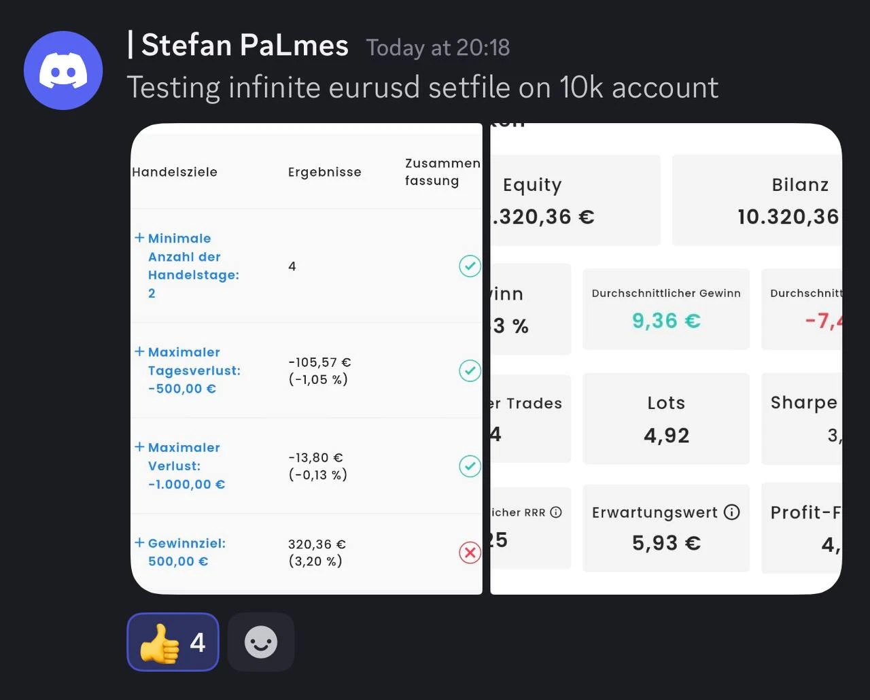Click the Erwartungswert info icon
This screenshot has width=870, height=700.
point(731,512)
